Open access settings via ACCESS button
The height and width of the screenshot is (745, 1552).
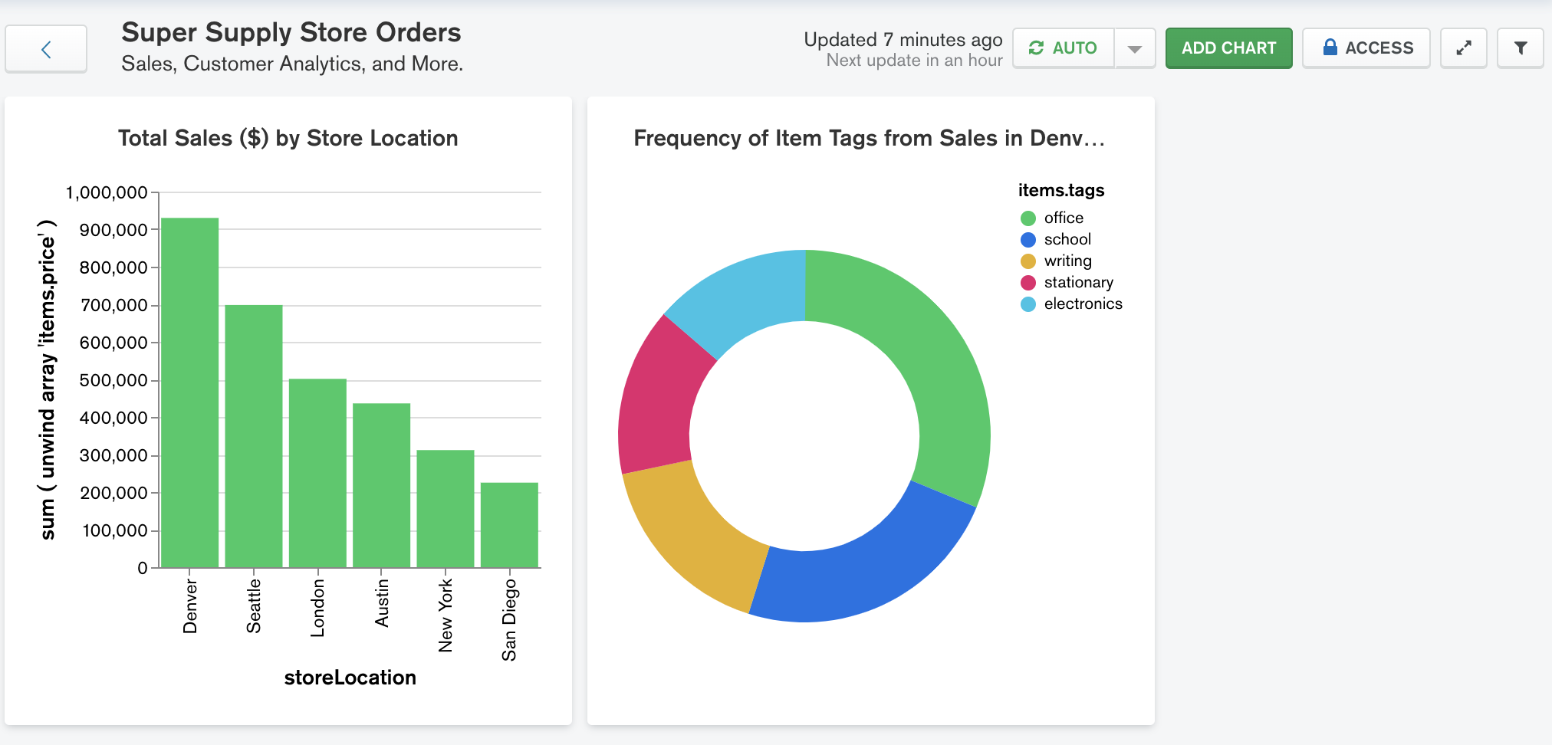pyautogui.click(x=1365, y=48)
